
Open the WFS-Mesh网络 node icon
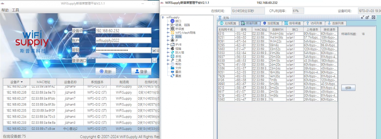coord(173,33)
